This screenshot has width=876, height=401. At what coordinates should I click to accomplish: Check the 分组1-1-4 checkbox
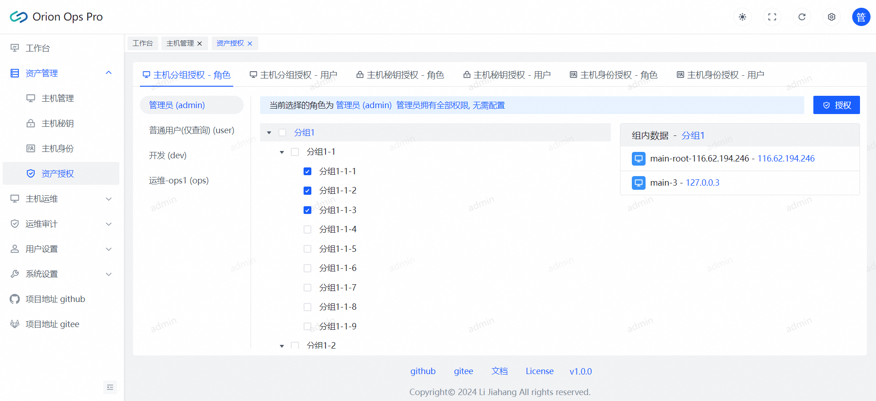[307, 229]
